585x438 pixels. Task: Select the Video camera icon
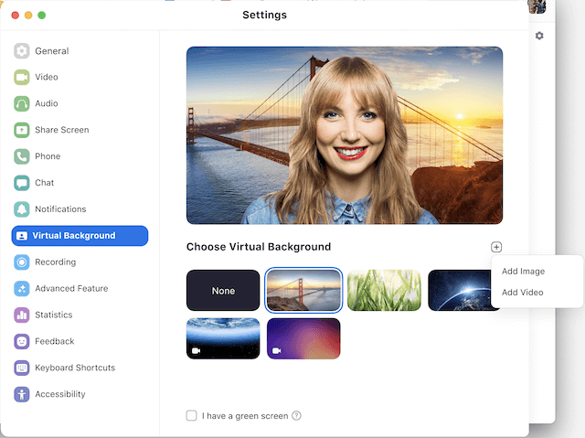(22, 78)
